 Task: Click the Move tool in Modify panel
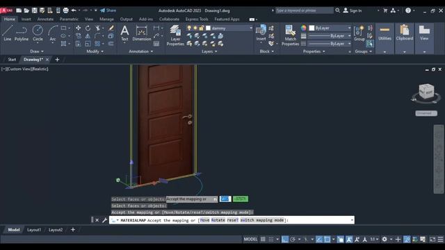[78, 28]
